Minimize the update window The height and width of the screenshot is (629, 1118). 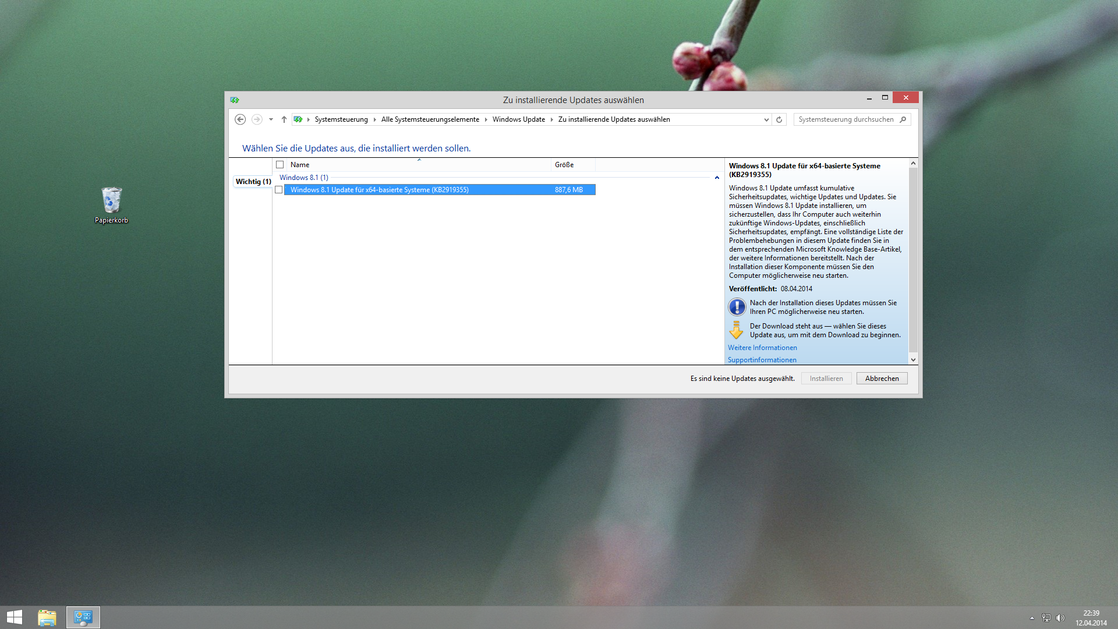tap(869, 98)
